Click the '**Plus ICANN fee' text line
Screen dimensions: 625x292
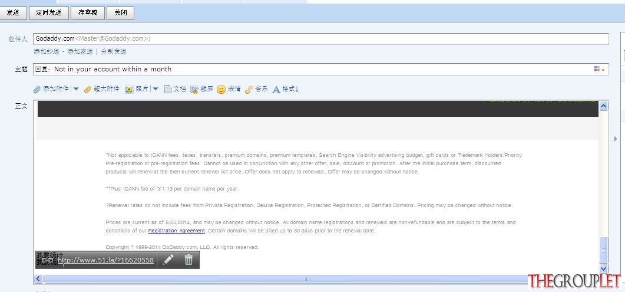172,189
